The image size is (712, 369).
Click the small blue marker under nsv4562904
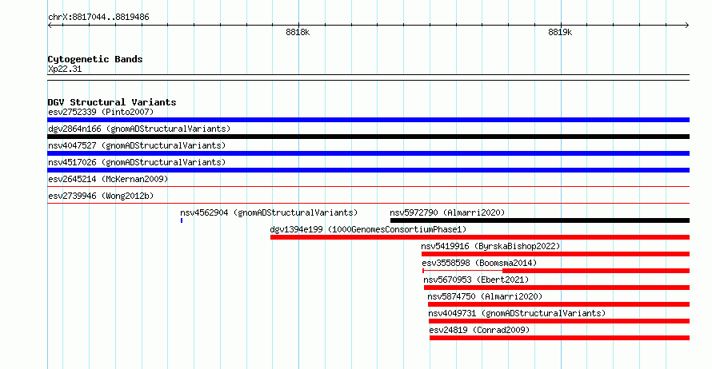click(182, 220)
